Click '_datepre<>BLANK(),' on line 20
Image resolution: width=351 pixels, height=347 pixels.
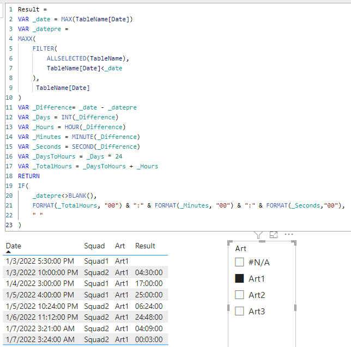(x=64, y=196)
